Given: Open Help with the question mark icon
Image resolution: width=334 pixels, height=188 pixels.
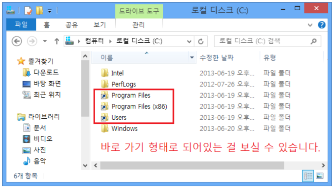Looking at the screenshot, I should [x=322, y=25].
